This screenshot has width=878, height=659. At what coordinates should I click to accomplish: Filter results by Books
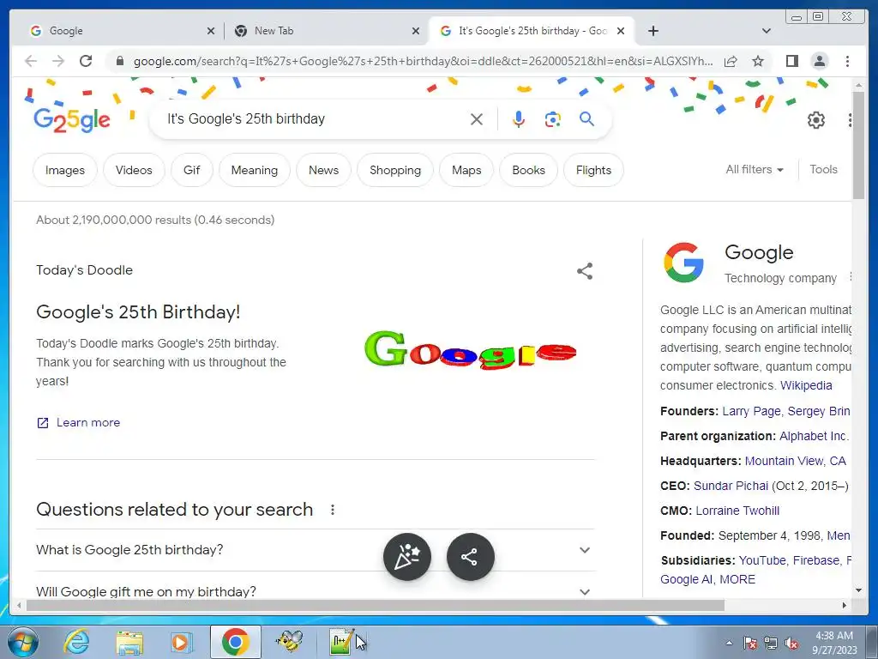coord(528,170)
